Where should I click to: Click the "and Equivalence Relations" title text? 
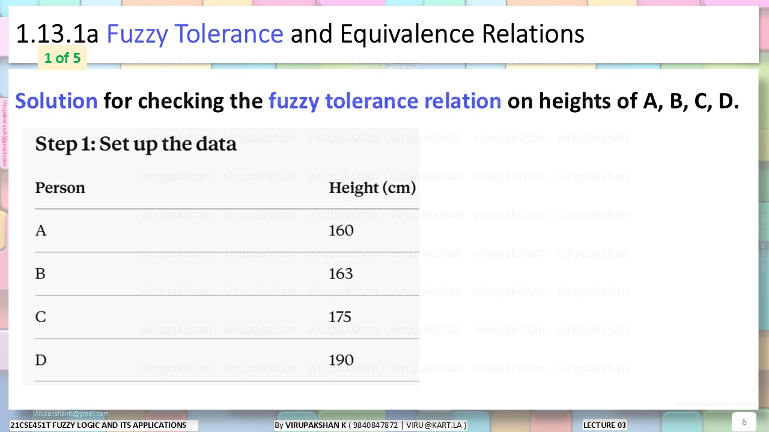(x=437, y=34)
